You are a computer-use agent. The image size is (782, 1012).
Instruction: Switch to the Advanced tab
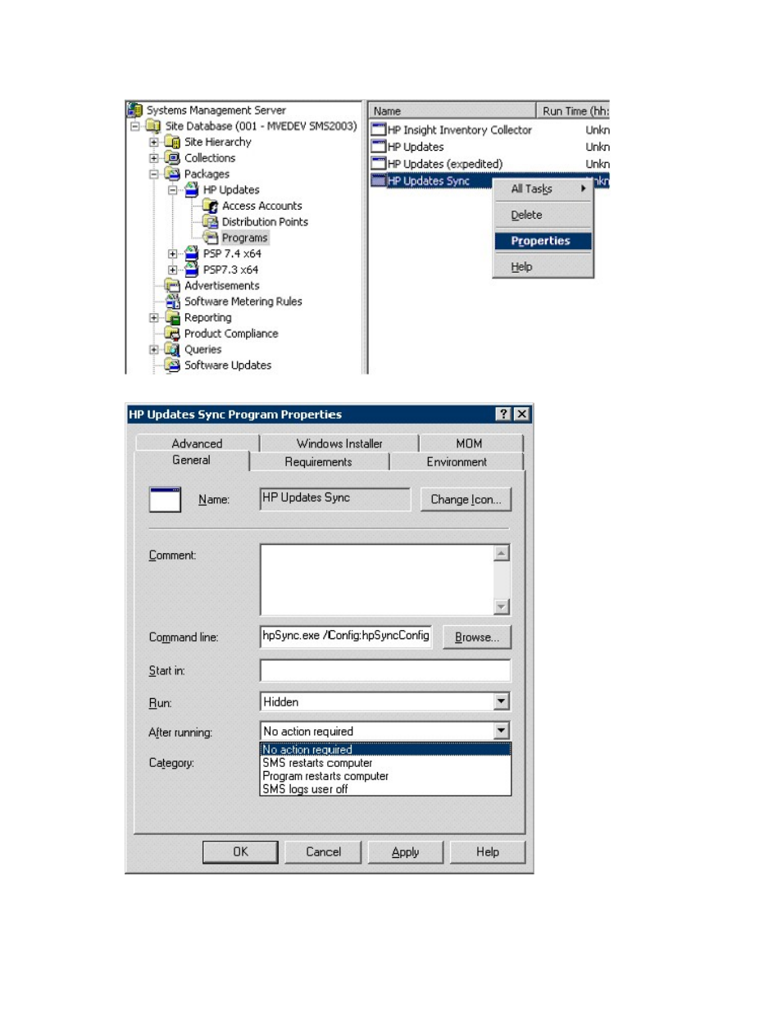click(x=198, y=443)
